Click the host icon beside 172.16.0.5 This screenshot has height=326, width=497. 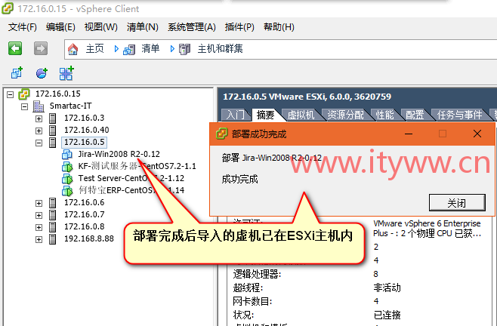point(53,143)
